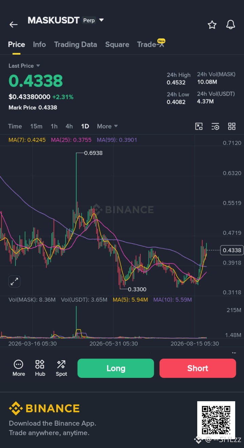
Task: Open chart indicator settings icon
Action: click(215, 126)
